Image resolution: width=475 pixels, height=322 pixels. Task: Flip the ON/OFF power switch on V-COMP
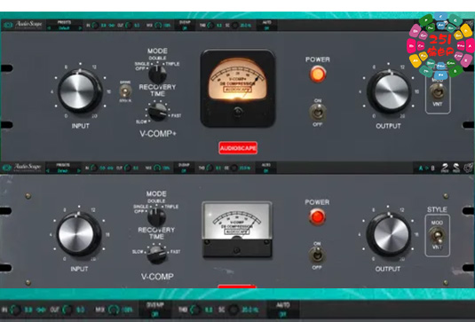[317, 255]
